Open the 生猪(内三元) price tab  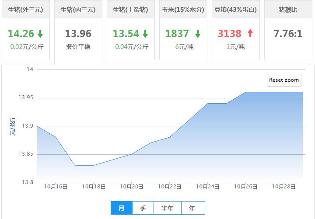point(78,10)
